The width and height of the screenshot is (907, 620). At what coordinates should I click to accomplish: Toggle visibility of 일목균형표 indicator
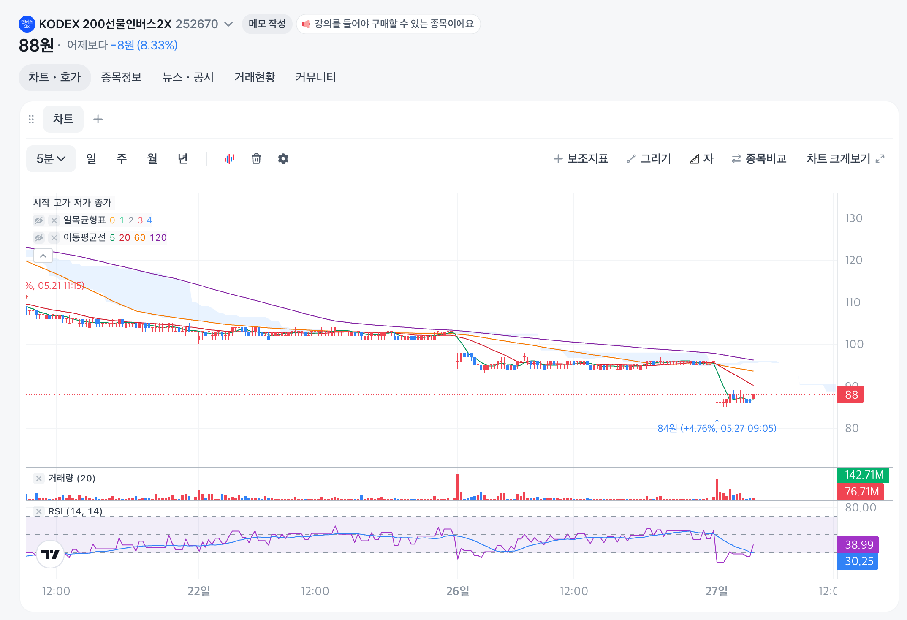(39, 220)
